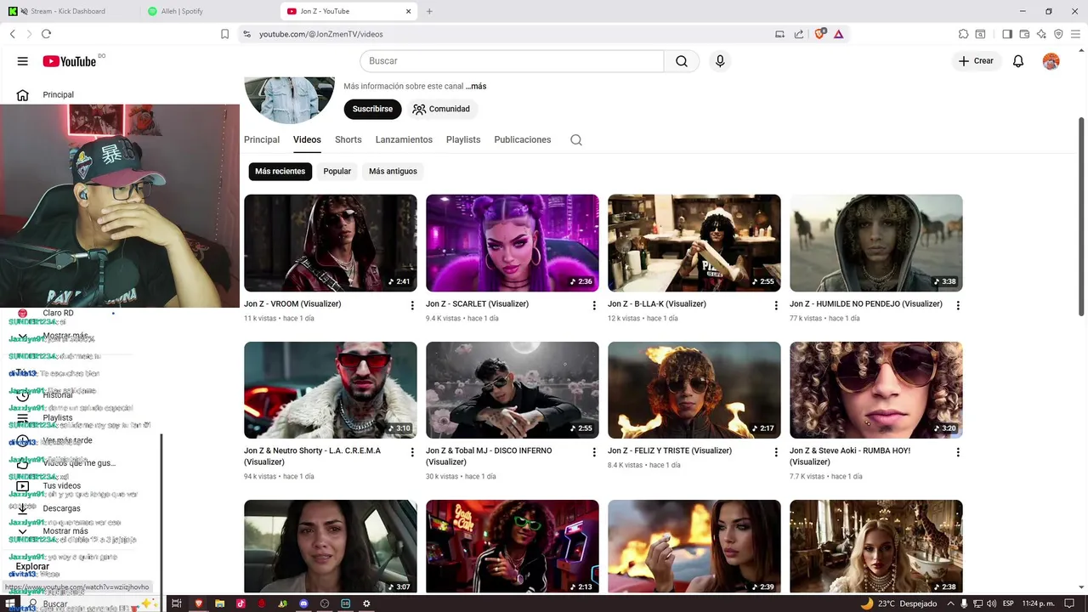Viewport: 1088px width, 612px height.
Task: Go back to the previous page
Action: (x=12, y=34)
